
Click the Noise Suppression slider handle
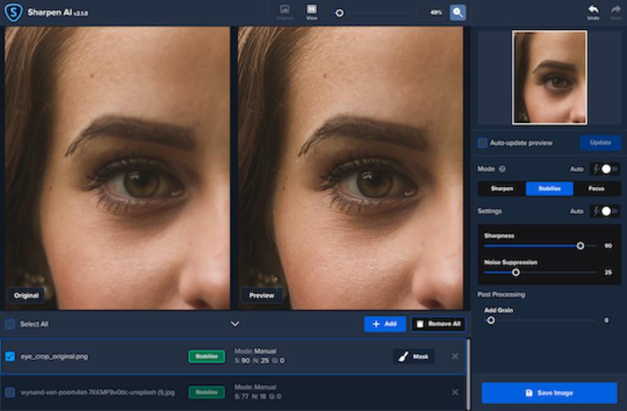[516, 272]
